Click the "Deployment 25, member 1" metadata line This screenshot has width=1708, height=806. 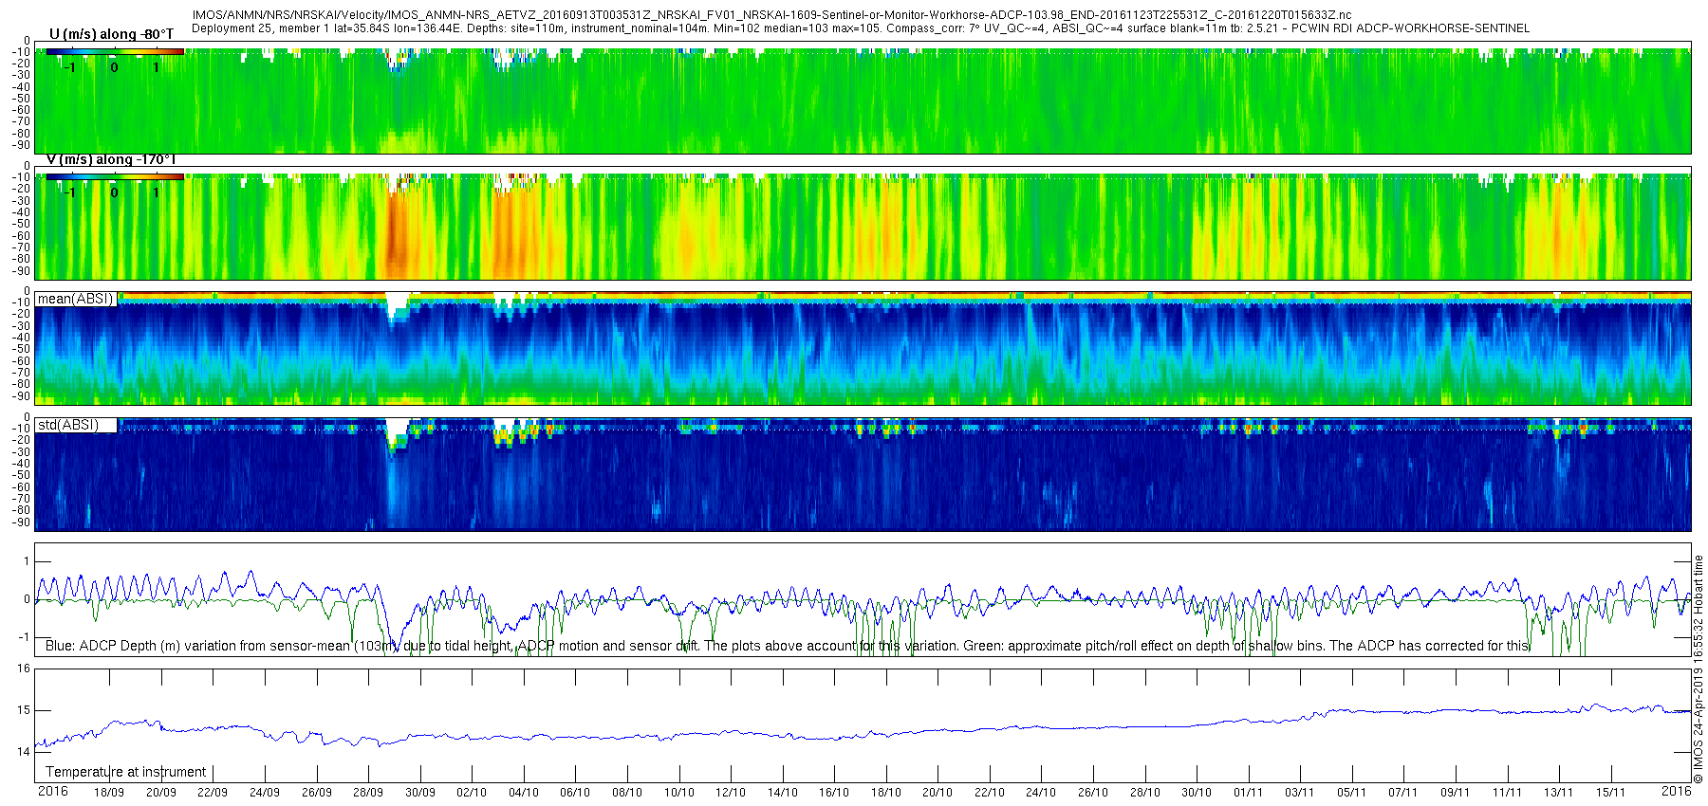pos(861,28)
